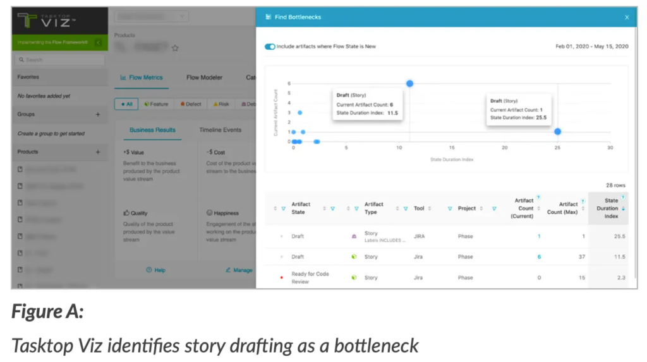
Task: Star the product as favorite
Action: pos(175,48)
